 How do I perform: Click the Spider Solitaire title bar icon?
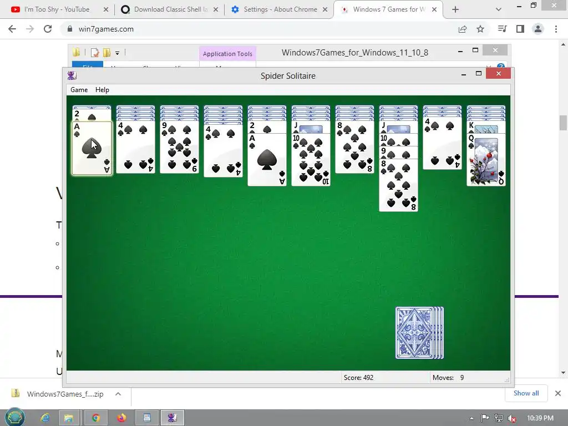(x=72, y=75)
